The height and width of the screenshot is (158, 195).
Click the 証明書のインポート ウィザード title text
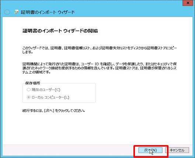tap(48, 12)
